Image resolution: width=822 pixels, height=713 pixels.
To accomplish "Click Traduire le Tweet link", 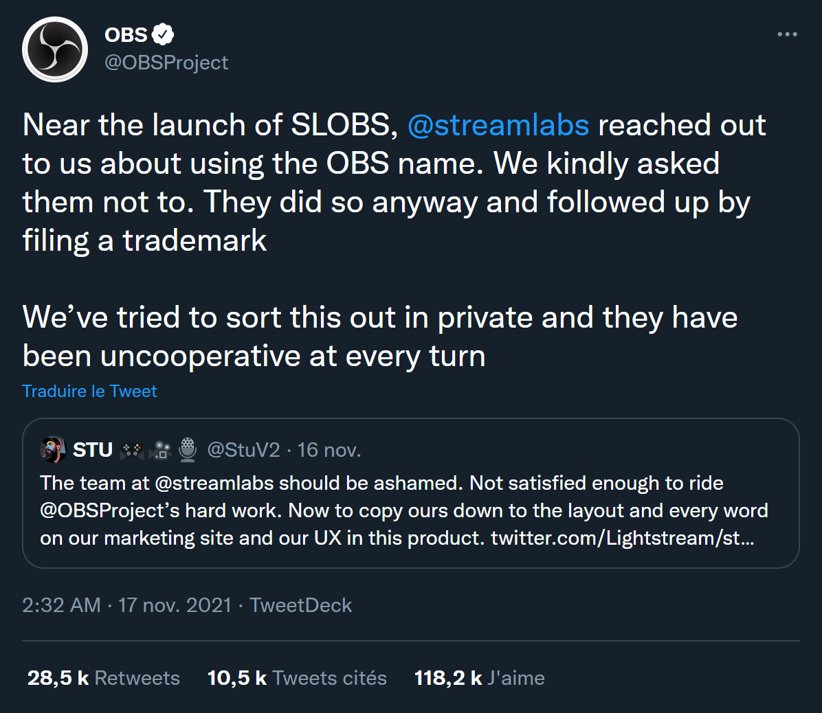I will 89,391.
